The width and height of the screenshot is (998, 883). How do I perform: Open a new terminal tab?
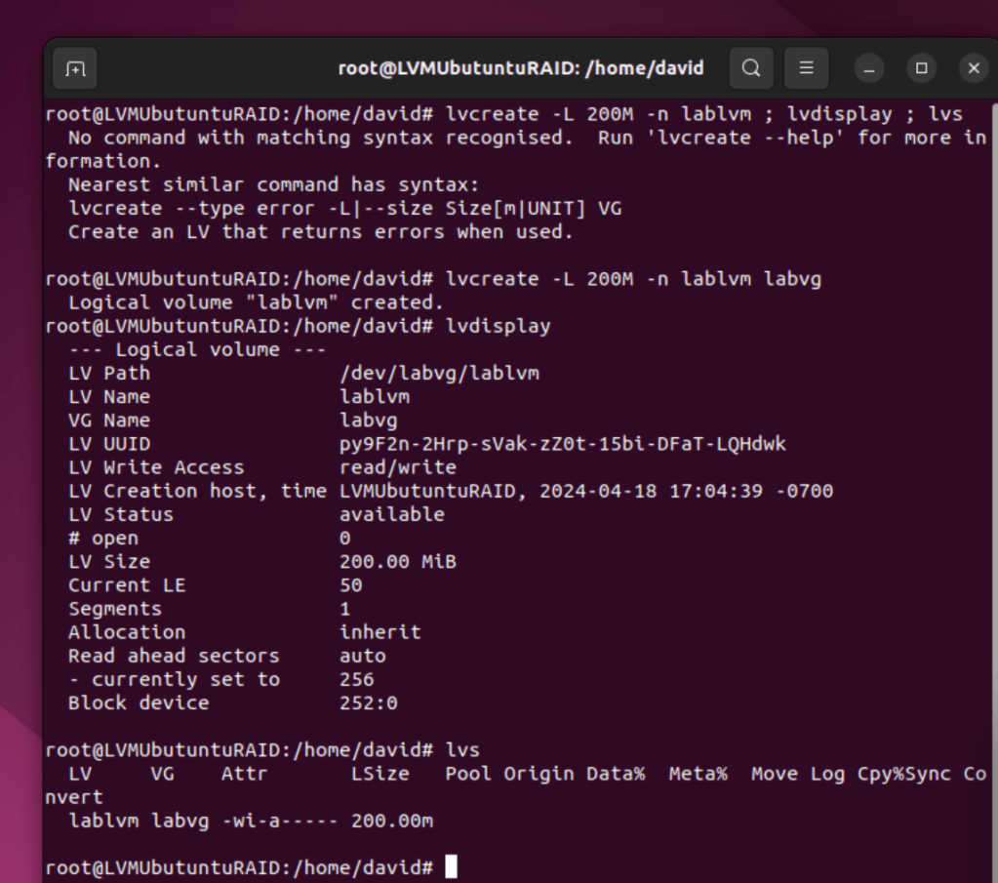(x=75, y=68)
